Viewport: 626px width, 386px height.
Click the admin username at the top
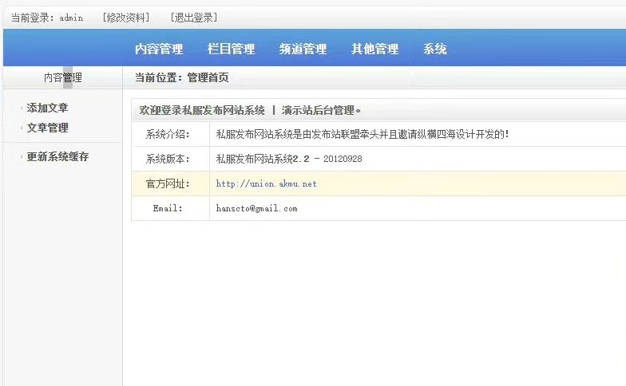(x=72, y=18)
